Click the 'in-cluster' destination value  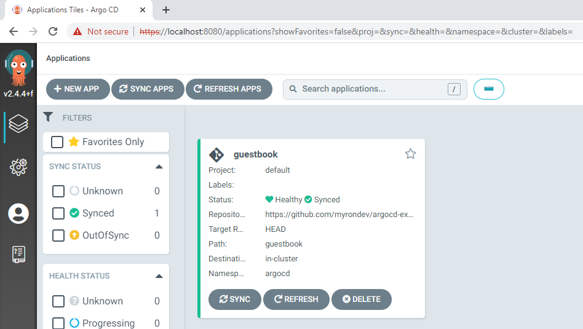(x=282, y=258)
